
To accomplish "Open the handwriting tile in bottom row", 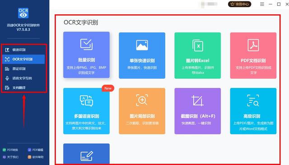I will coord(86,154).
